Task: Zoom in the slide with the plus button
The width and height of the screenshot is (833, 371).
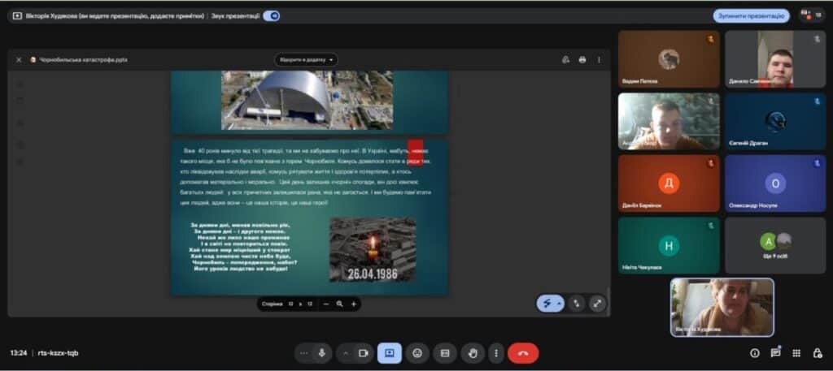Action: click(354, 304)
